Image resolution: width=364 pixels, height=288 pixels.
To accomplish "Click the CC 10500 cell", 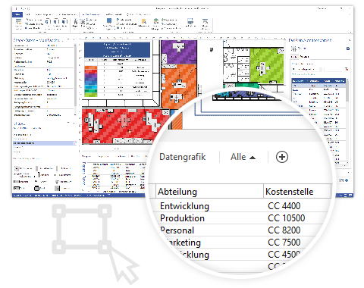I will pos(287,218).
